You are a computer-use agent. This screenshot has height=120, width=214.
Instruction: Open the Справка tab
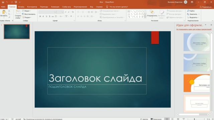coord(99,7)
